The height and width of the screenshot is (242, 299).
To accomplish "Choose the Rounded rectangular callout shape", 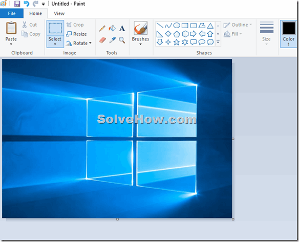I will [194, 42].
